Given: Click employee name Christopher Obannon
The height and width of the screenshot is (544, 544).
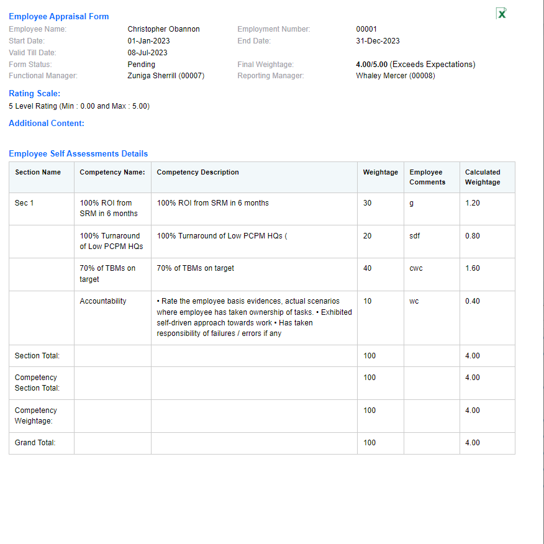Looking at the screenshot, I should coord(163,29).
